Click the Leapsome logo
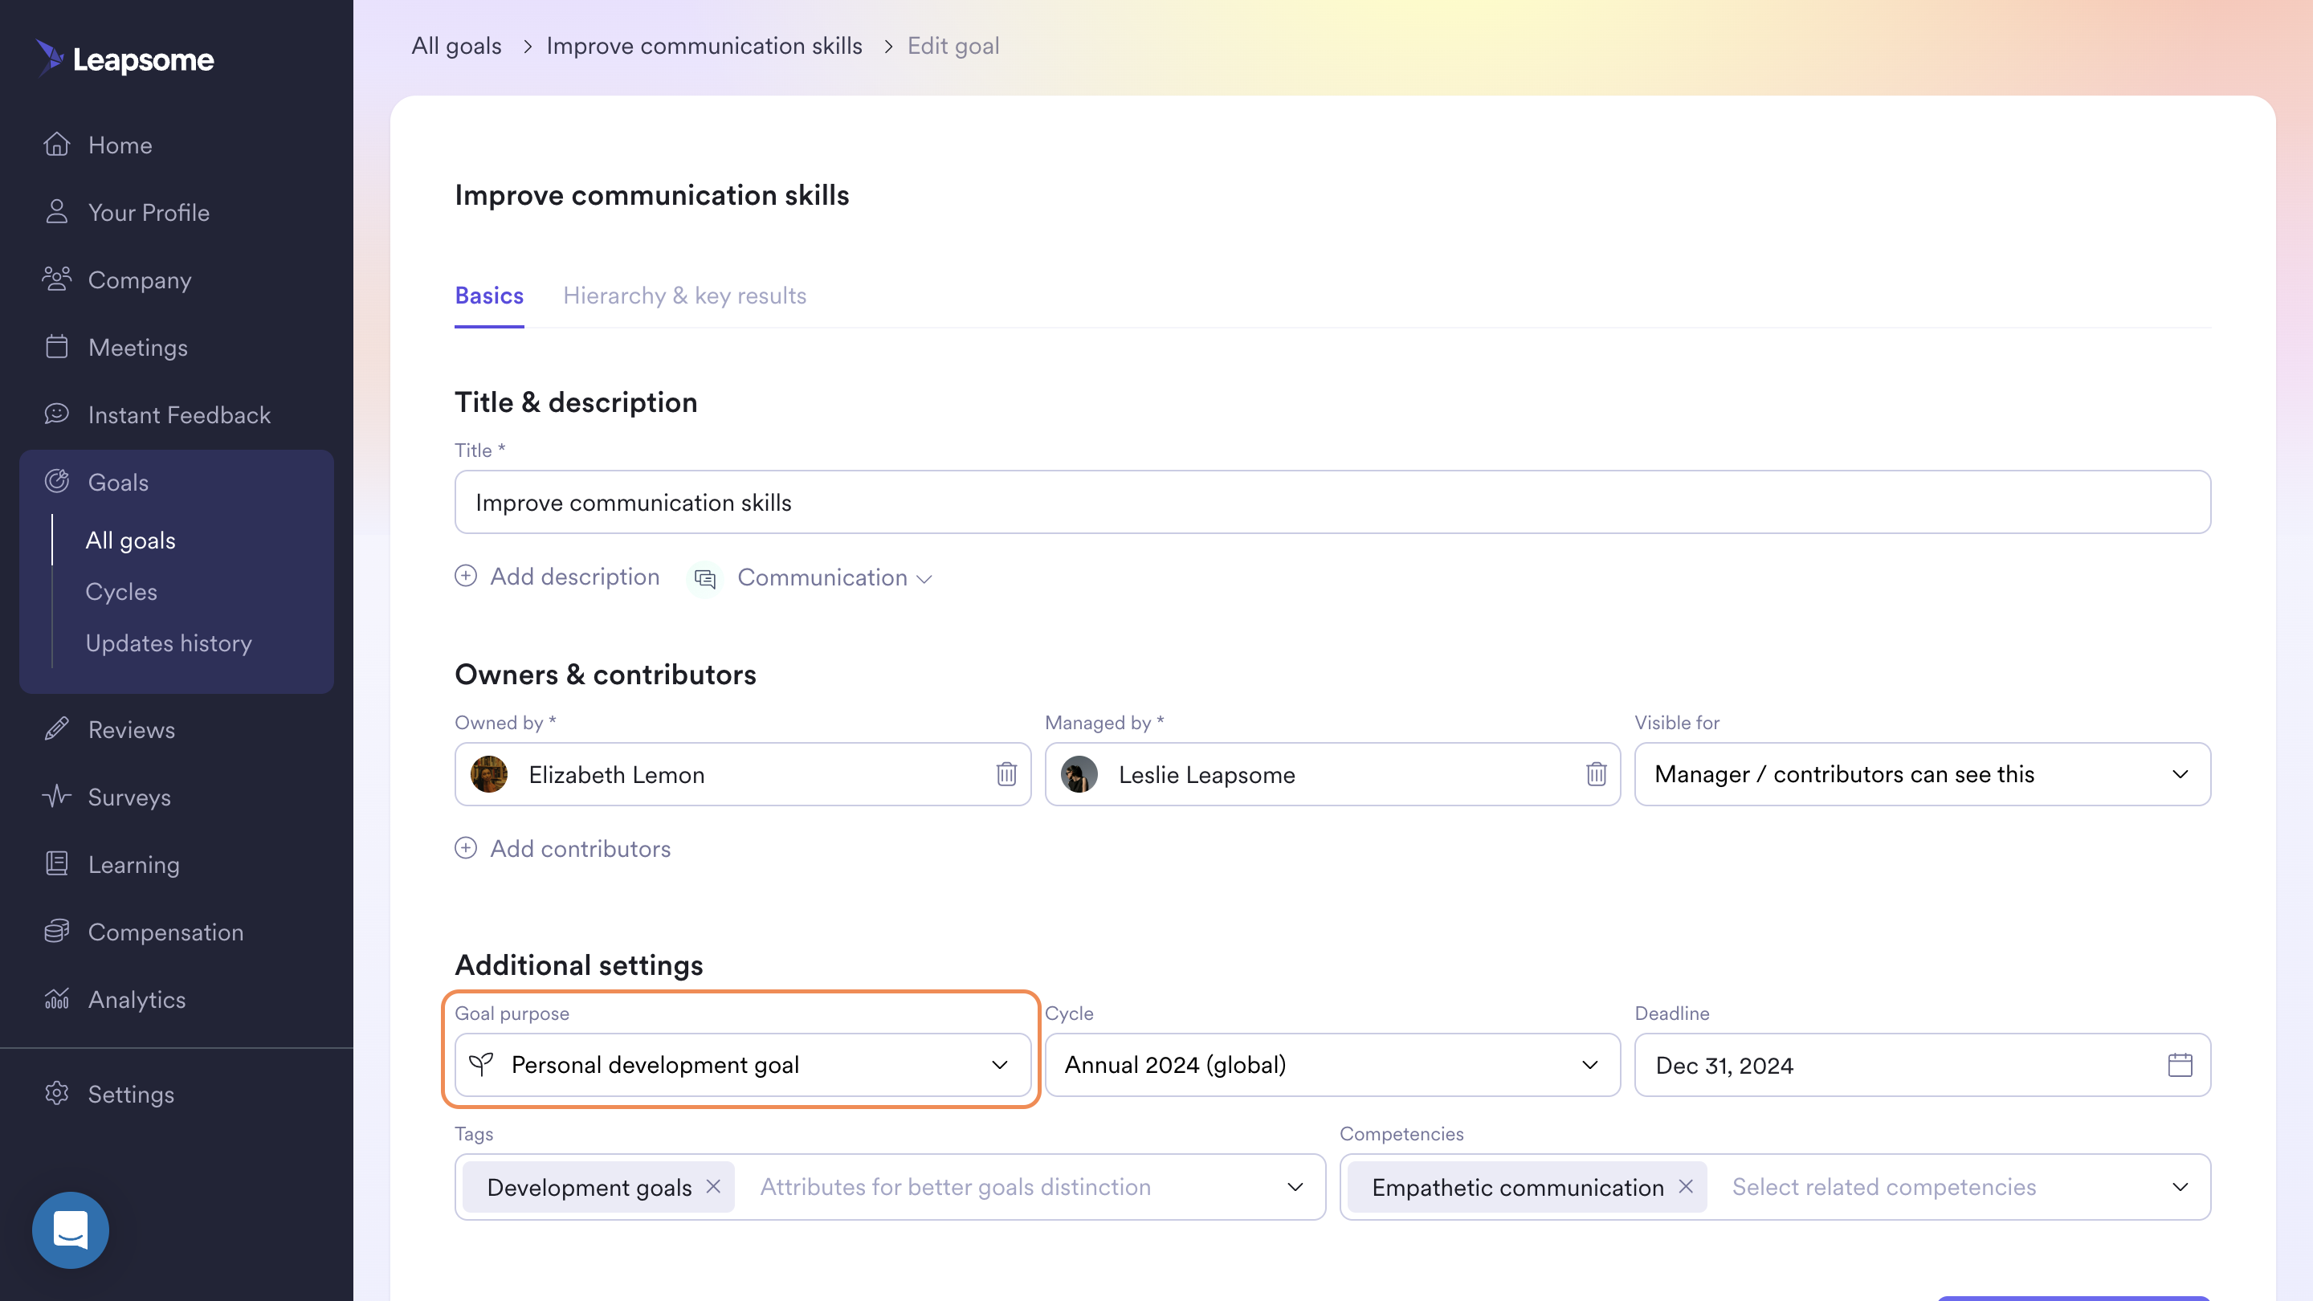 [x=124, y=59]
